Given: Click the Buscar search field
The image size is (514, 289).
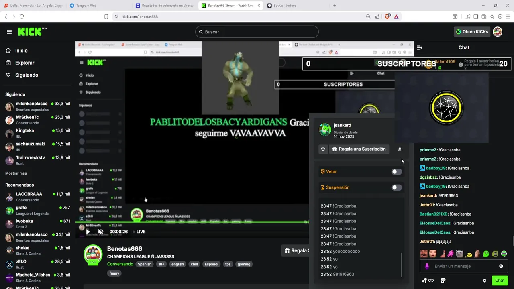Looking at the screenshot, I should click(x=257, y=32).
